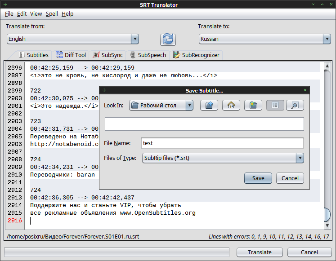
Task: Open the Edit menu
Action: (x=22, y=13)
